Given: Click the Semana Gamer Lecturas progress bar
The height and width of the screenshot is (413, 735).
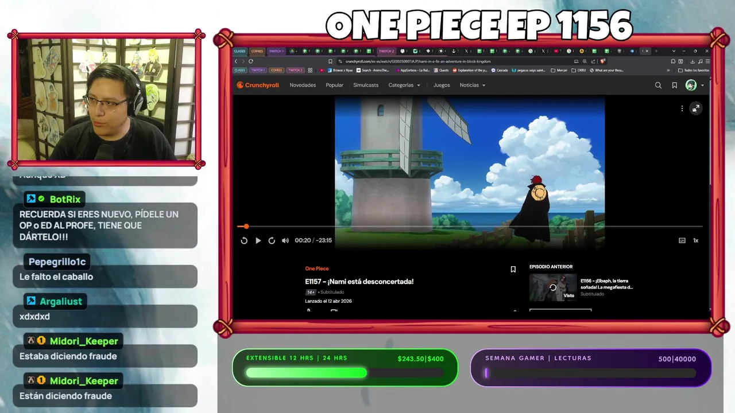Looking at the screenshot, I should tap(590, 373).
